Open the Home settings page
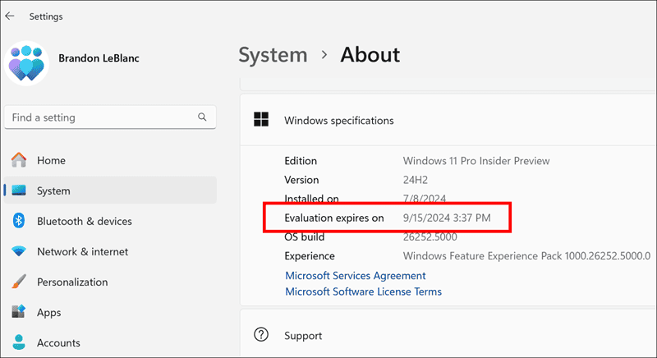Image resolution: width=657 pixels, height=358 pixels. click(110, 160)
